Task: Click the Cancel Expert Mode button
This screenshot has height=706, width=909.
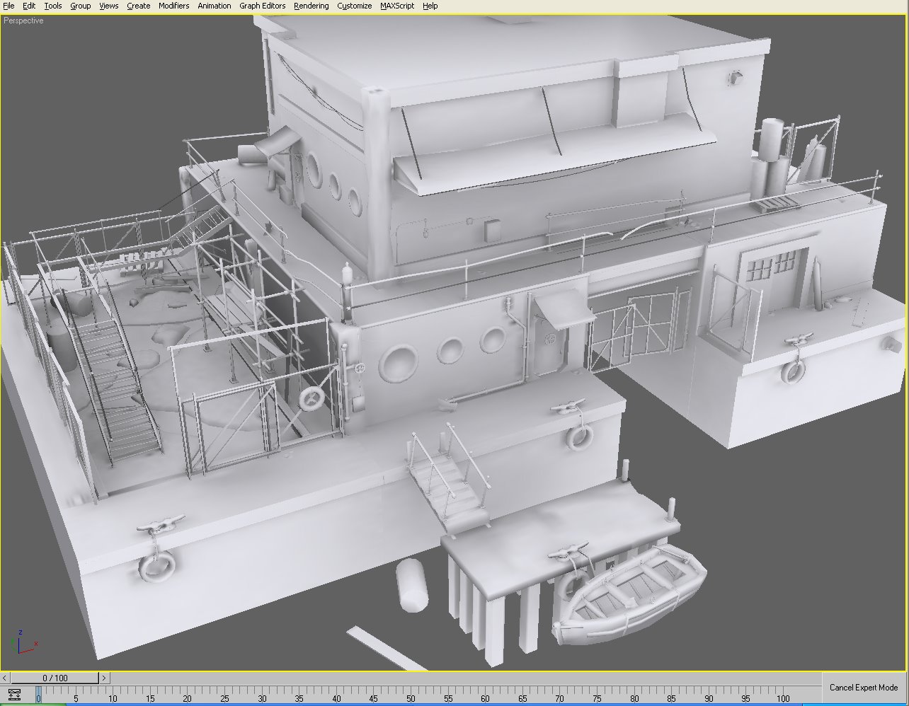Action: 864,687
